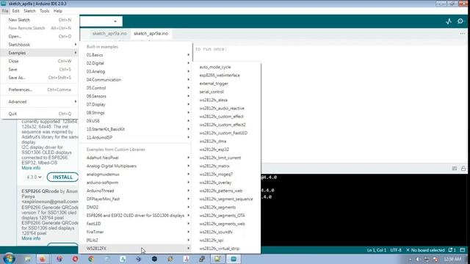Open ws2812fx_matrix example
Screen dimensions: 470x264
pyautogui.click(x=226, y=166)
